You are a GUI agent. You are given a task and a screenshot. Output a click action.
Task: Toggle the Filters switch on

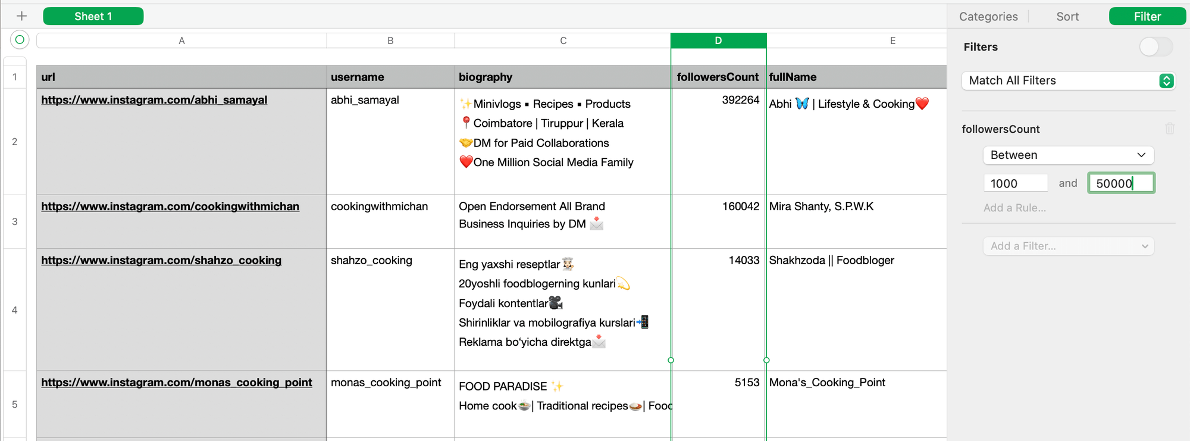pyautogui.click(x=1155, y=47)
